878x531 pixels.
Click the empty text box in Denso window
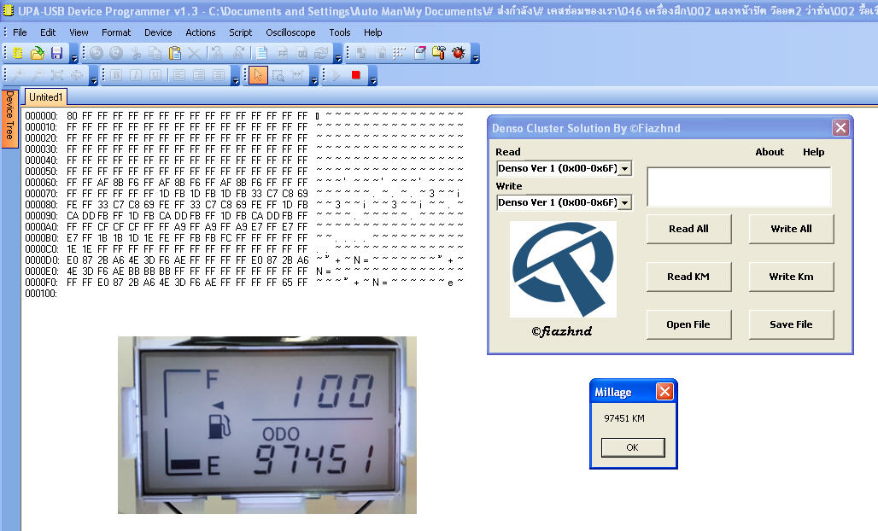739,187
